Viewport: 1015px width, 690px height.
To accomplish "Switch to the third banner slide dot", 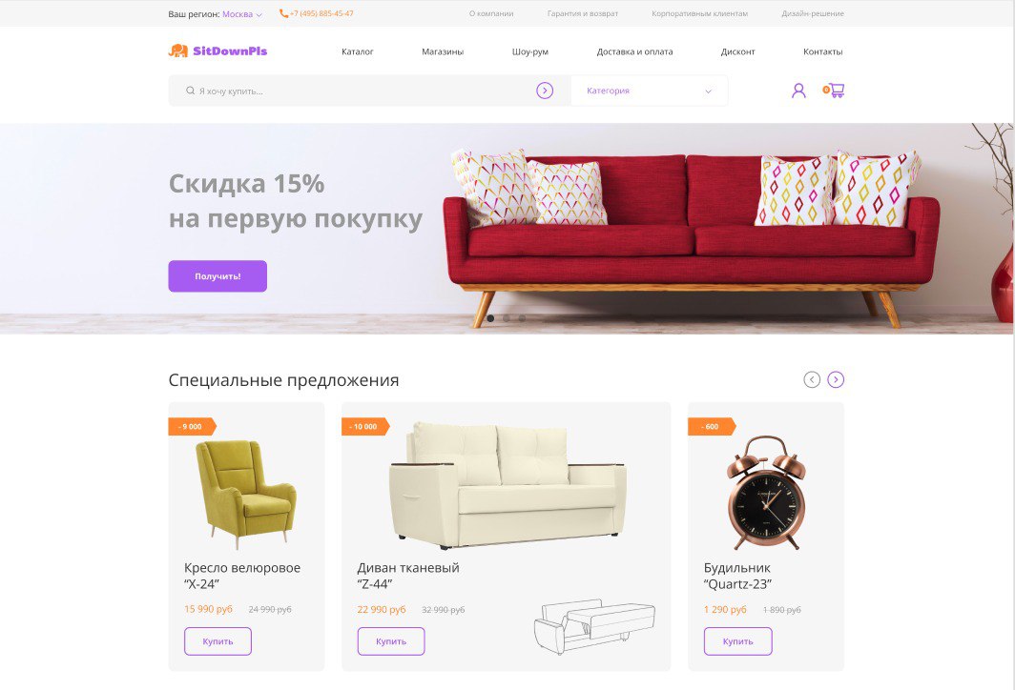I will pos(523,318).
